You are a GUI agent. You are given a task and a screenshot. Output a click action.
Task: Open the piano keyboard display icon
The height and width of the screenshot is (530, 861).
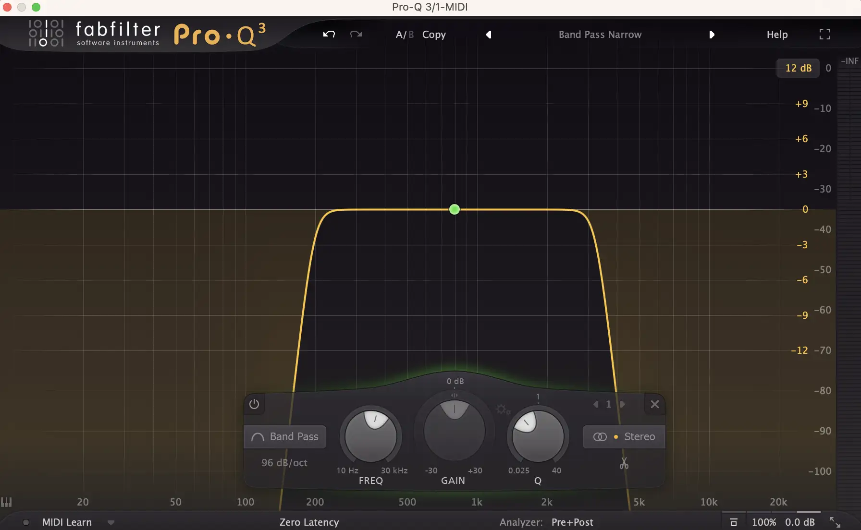[x=6, y=502]
